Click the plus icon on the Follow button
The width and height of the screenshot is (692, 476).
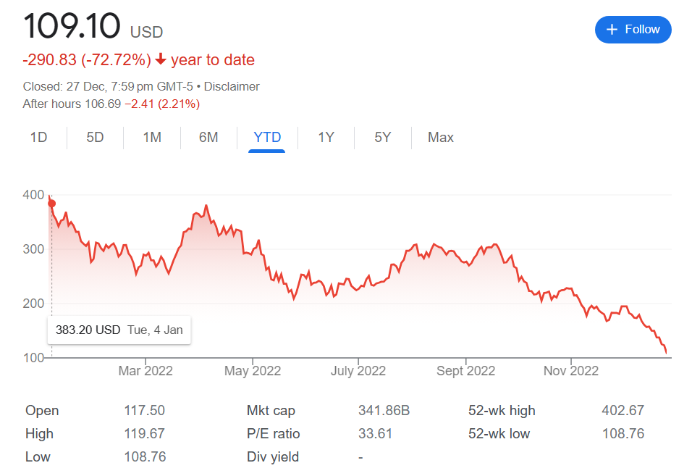click(x=612, y=30)
